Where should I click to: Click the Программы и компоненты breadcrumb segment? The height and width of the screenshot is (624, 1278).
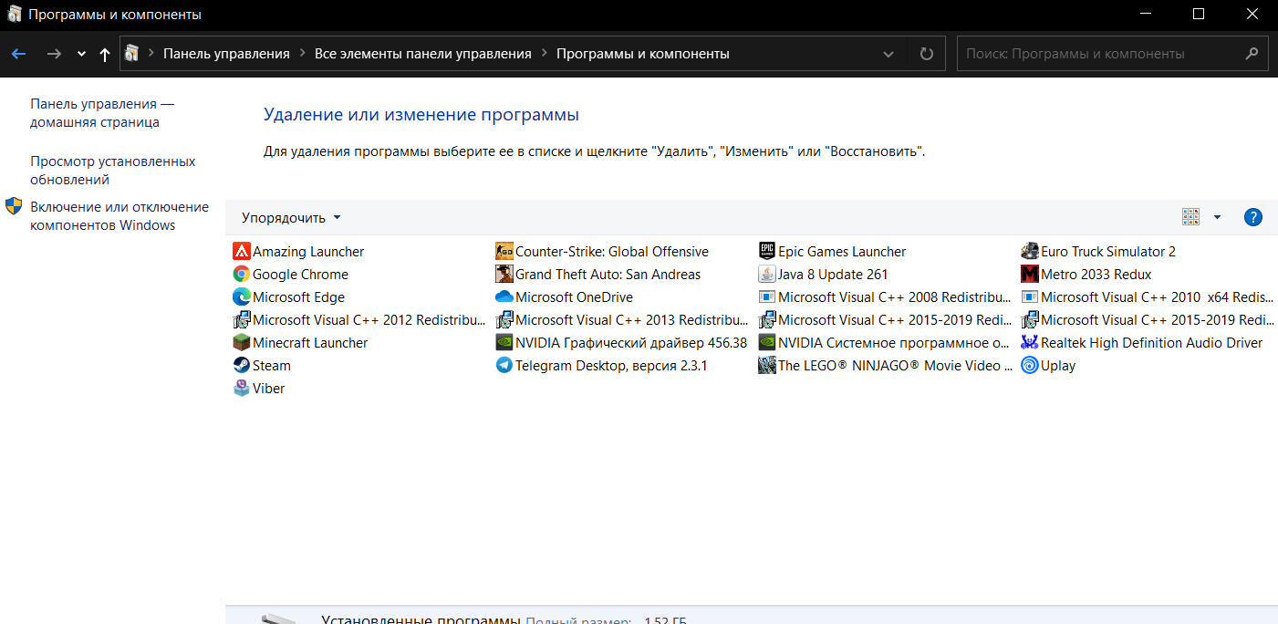tap(643, 54)
